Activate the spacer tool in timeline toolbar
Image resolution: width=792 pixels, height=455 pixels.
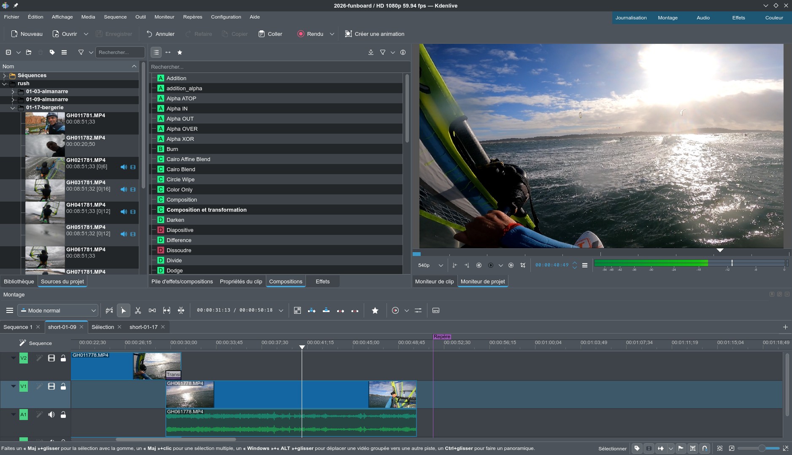point(152,311)
